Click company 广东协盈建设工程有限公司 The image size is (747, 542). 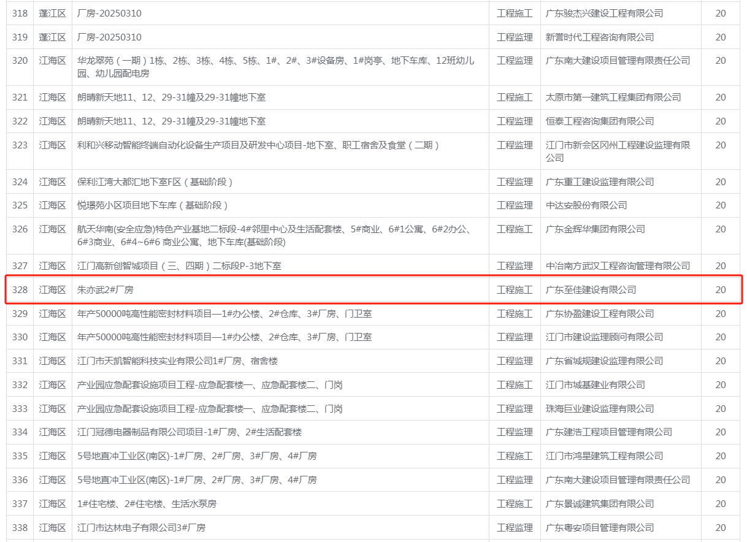pyautogui.click(x=600, y=313)
